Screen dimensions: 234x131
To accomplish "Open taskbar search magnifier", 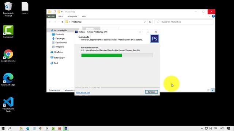I will click(x=9, y=128).
